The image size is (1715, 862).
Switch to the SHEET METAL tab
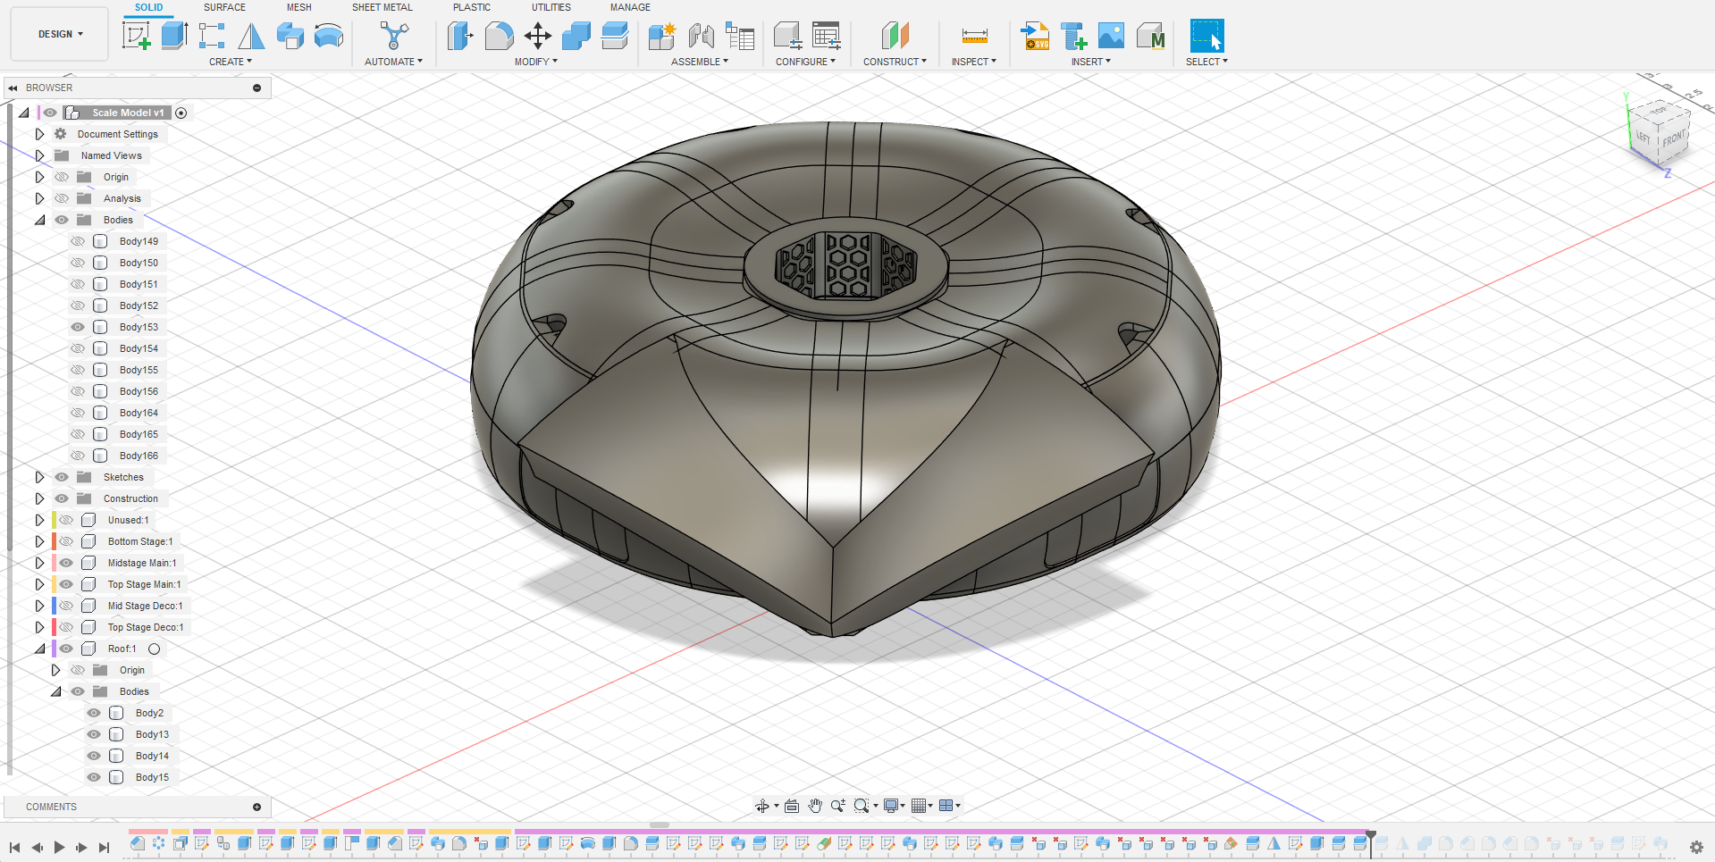383,7
